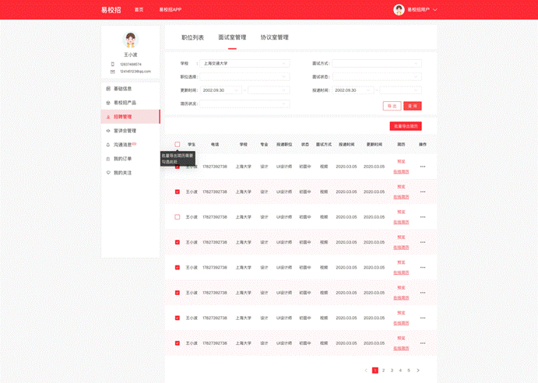Click the 易校招产品 sidebar icon
Viewport: 538px width, 383px height.
point(108,103)
